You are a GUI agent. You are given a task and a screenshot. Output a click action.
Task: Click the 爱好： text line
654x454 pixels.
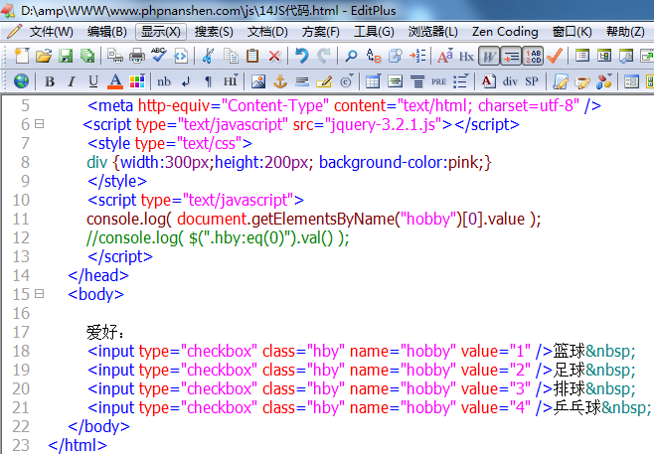105,332
